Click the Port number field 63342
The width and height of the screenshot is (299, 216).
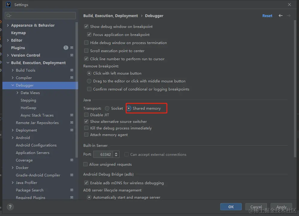pos(103,154)
